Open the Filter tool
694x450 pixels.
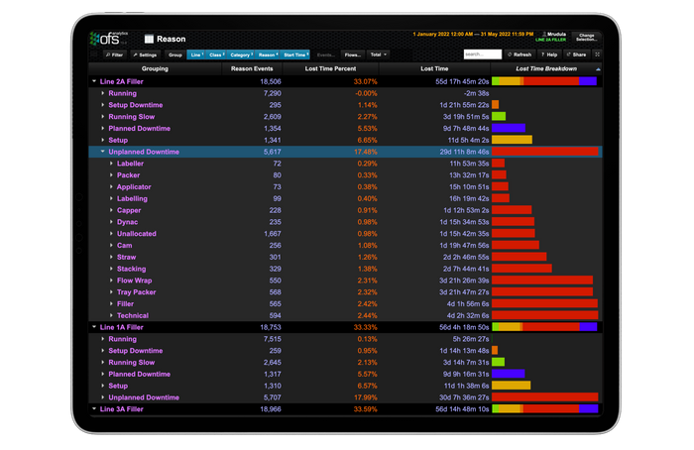[x=114, y=55]
